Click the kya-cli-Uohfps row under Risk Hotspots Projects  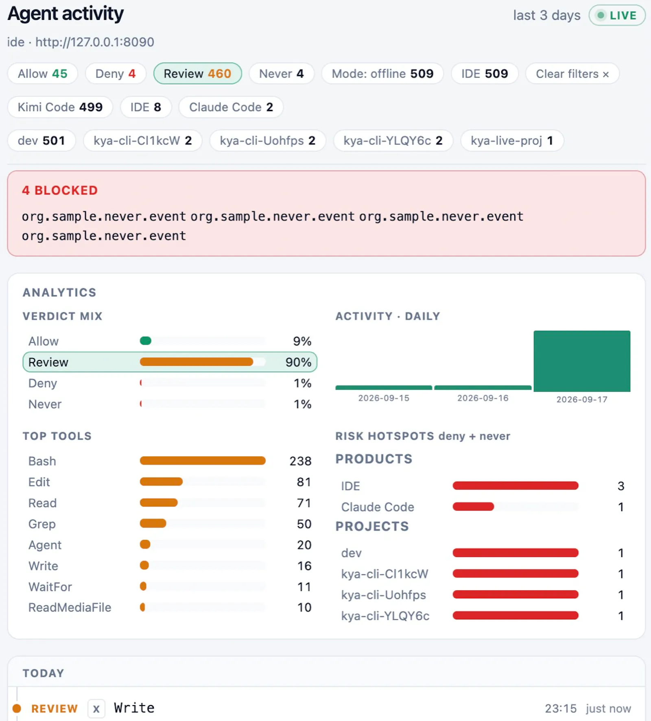(x=483, y=595)
